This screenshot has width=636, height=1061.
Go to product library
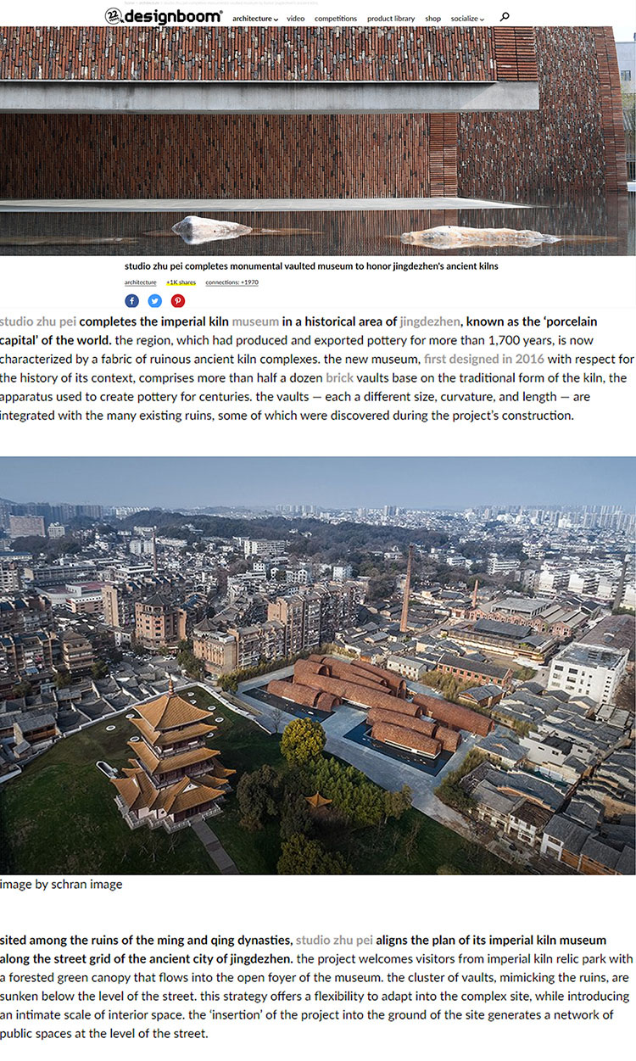click(x=391, y=18)
